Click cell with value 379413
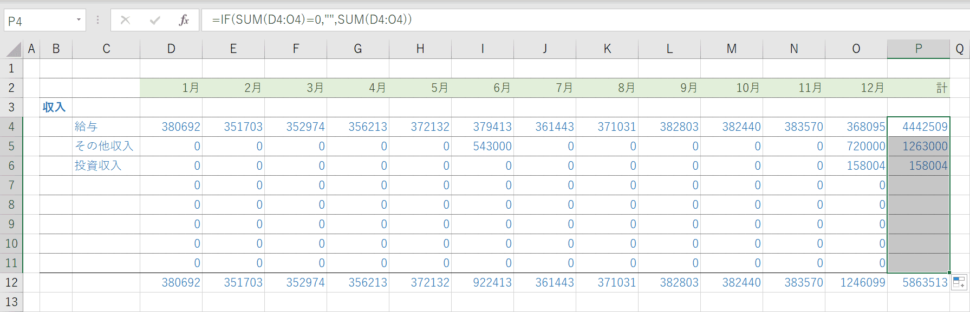This screenshot has height=312, width=970. (483, 127)
